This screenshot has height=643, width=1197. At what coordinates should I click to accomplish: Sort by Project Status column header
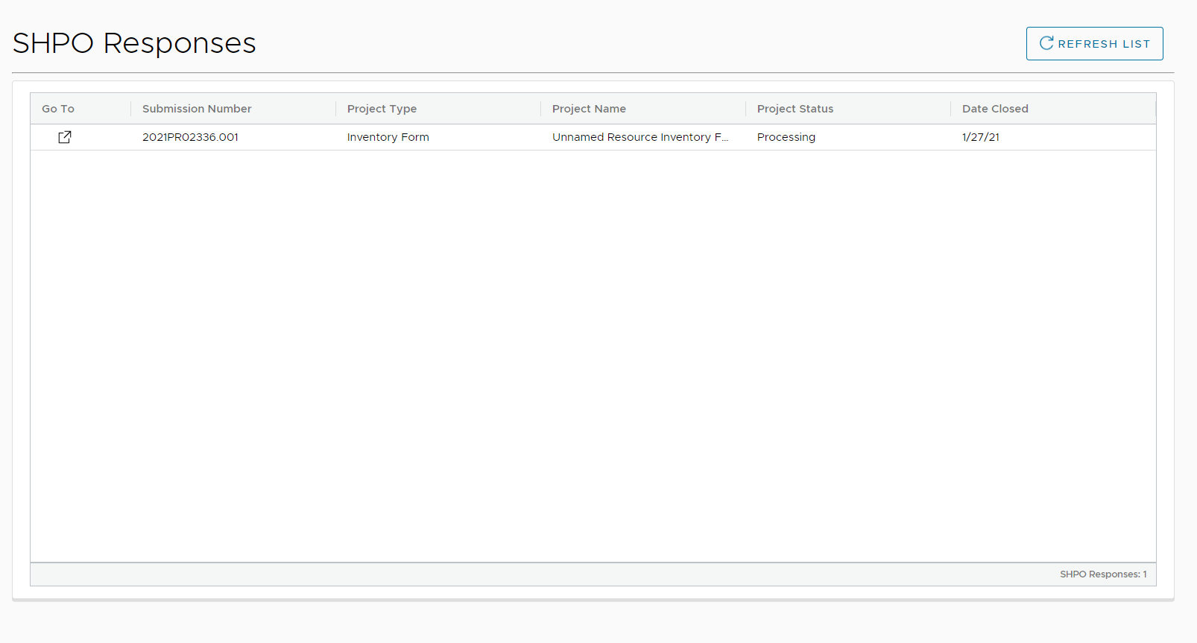pyautogui.click(x=795, y=109)
